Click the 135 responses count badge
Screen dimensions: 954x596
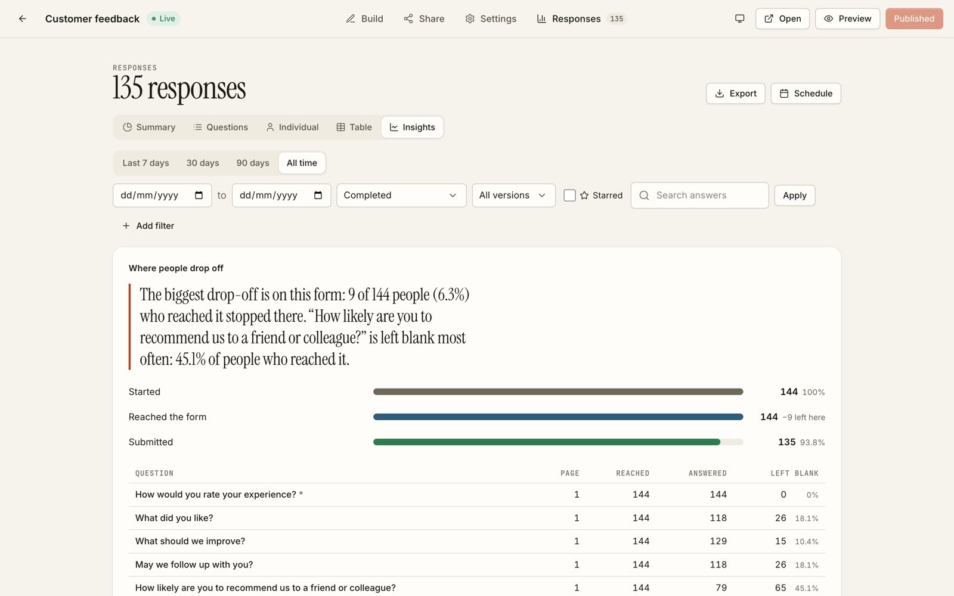click(x=617, y=18)
